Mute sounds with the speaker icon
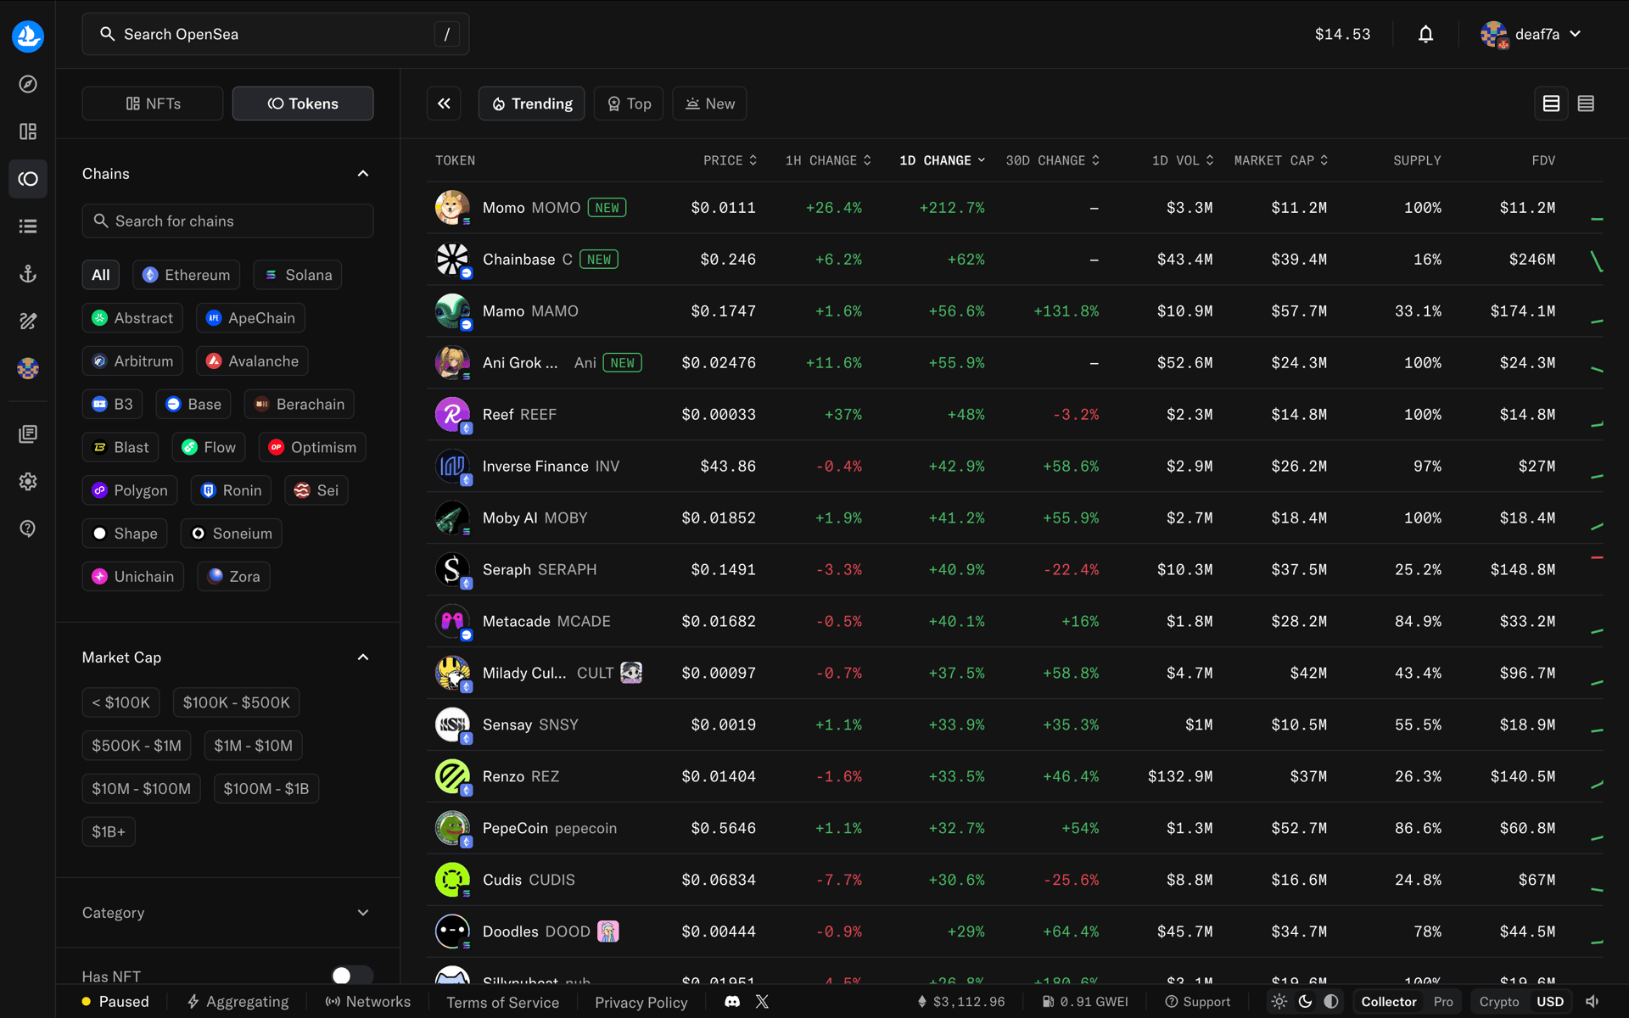 coord(1593,1002)
